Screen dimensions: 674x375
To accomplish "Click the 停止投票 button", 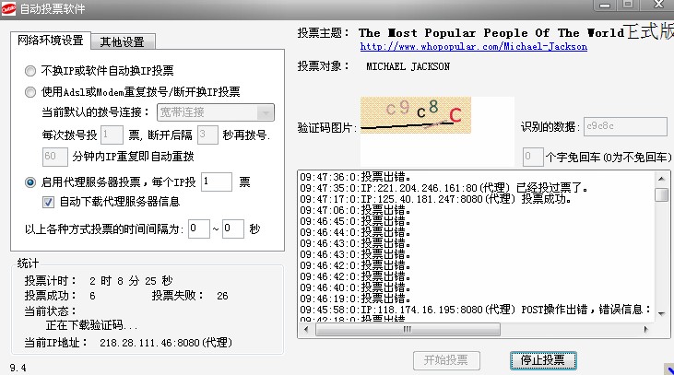I will coord(543,359).
